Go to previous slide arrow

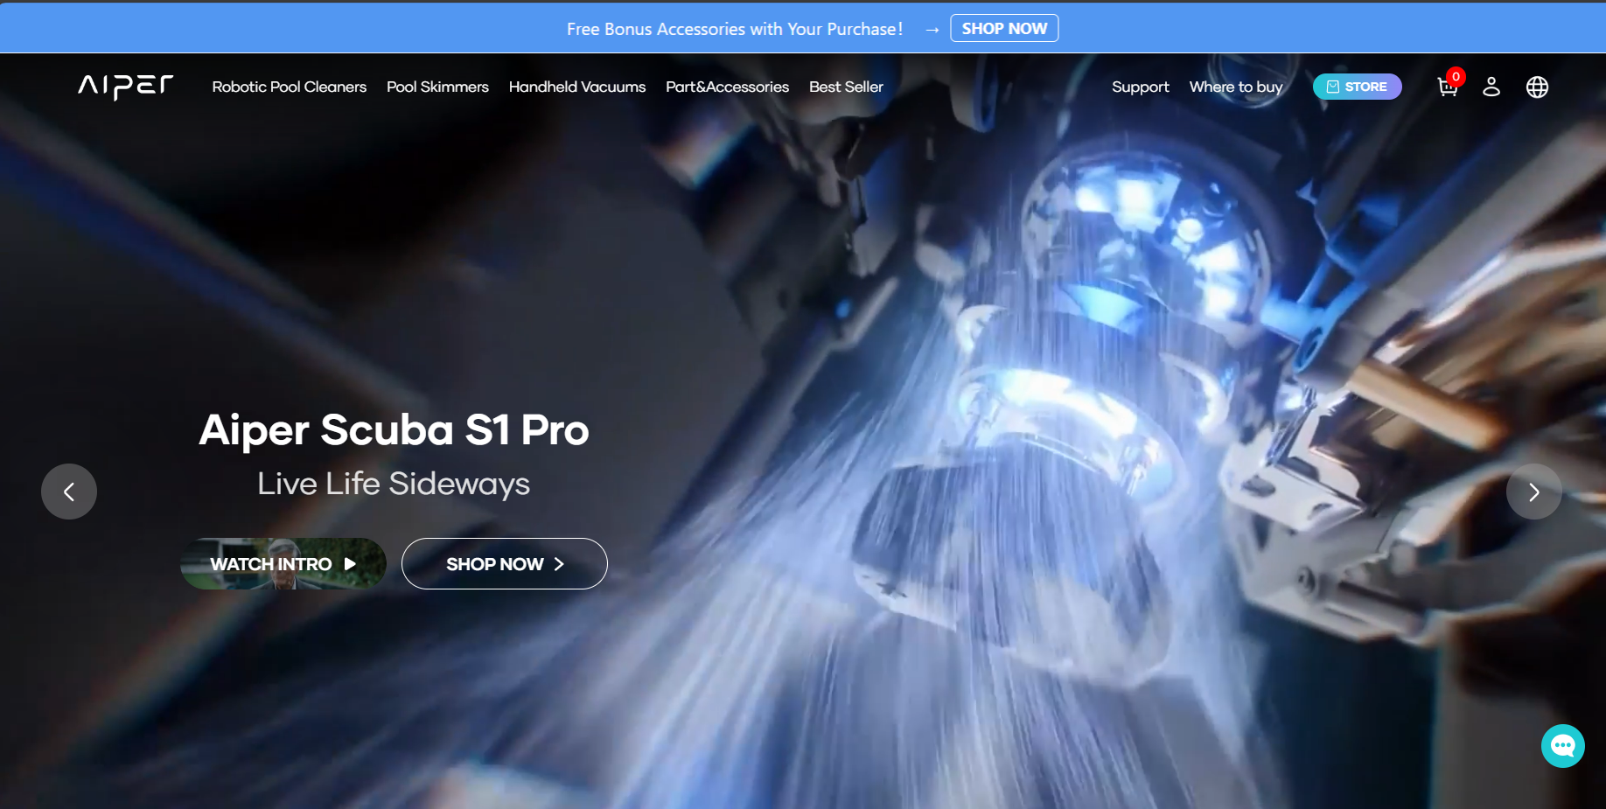[69, 492]
